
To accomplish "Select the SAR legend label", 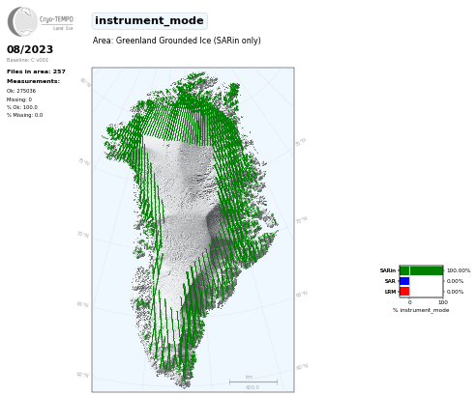I will [390, 281].
